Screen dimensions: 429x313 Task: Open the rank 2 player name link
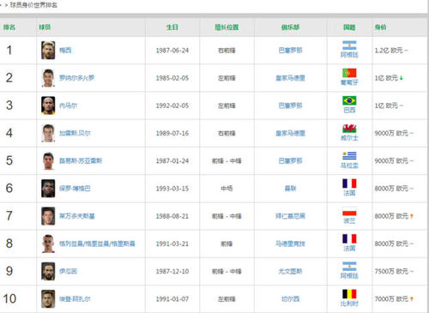pyautogui.click(x=76, y=78)
